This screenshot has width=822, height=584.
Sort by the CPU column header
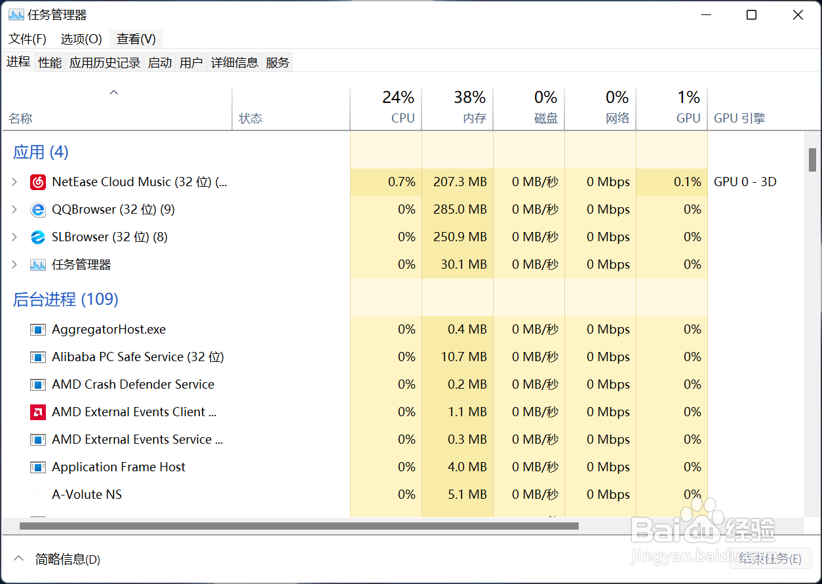(x=386, y=108)
